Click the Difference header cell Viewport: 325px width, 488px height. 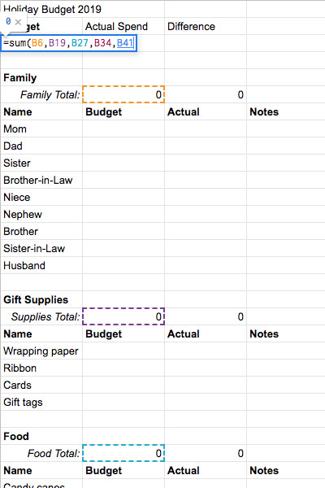pos(206,27)
